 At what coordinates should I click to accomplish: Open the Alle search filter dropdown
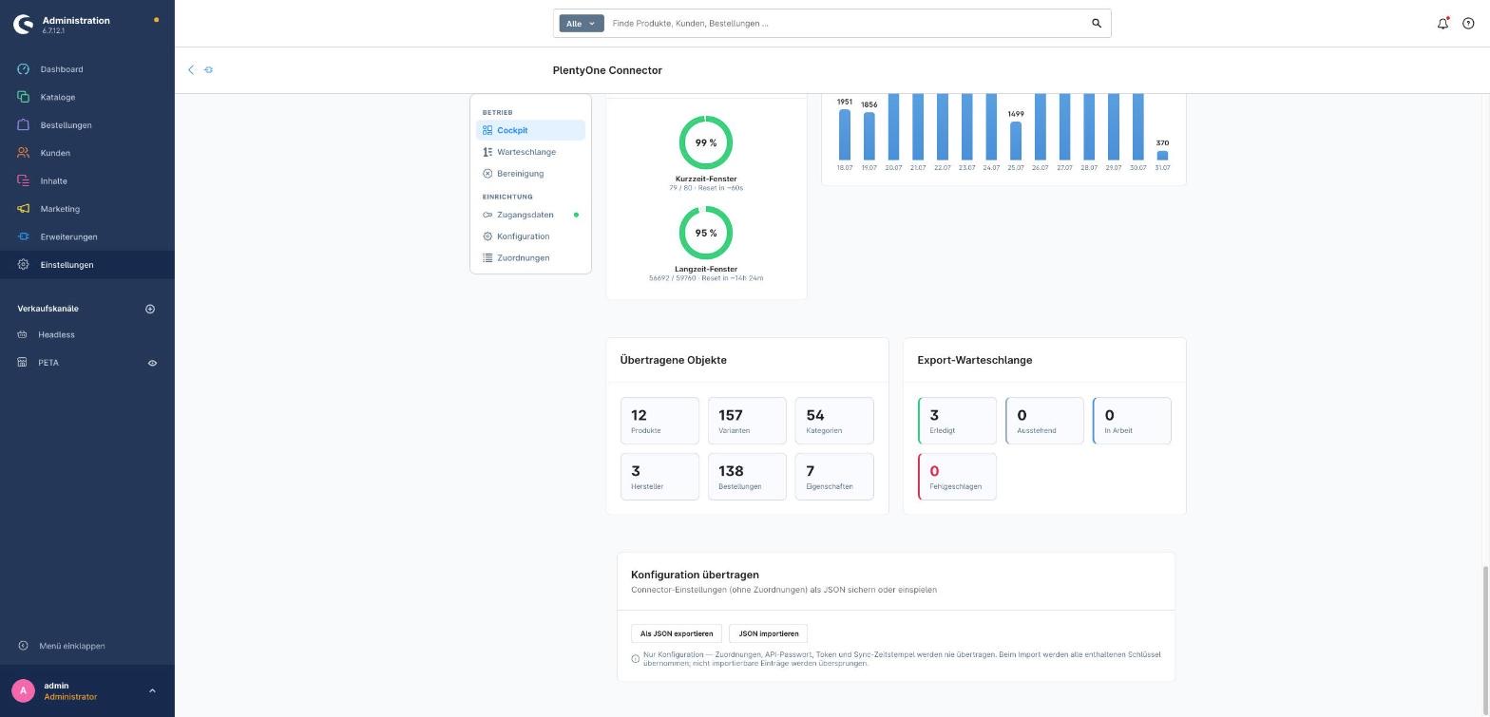(582, 24)
